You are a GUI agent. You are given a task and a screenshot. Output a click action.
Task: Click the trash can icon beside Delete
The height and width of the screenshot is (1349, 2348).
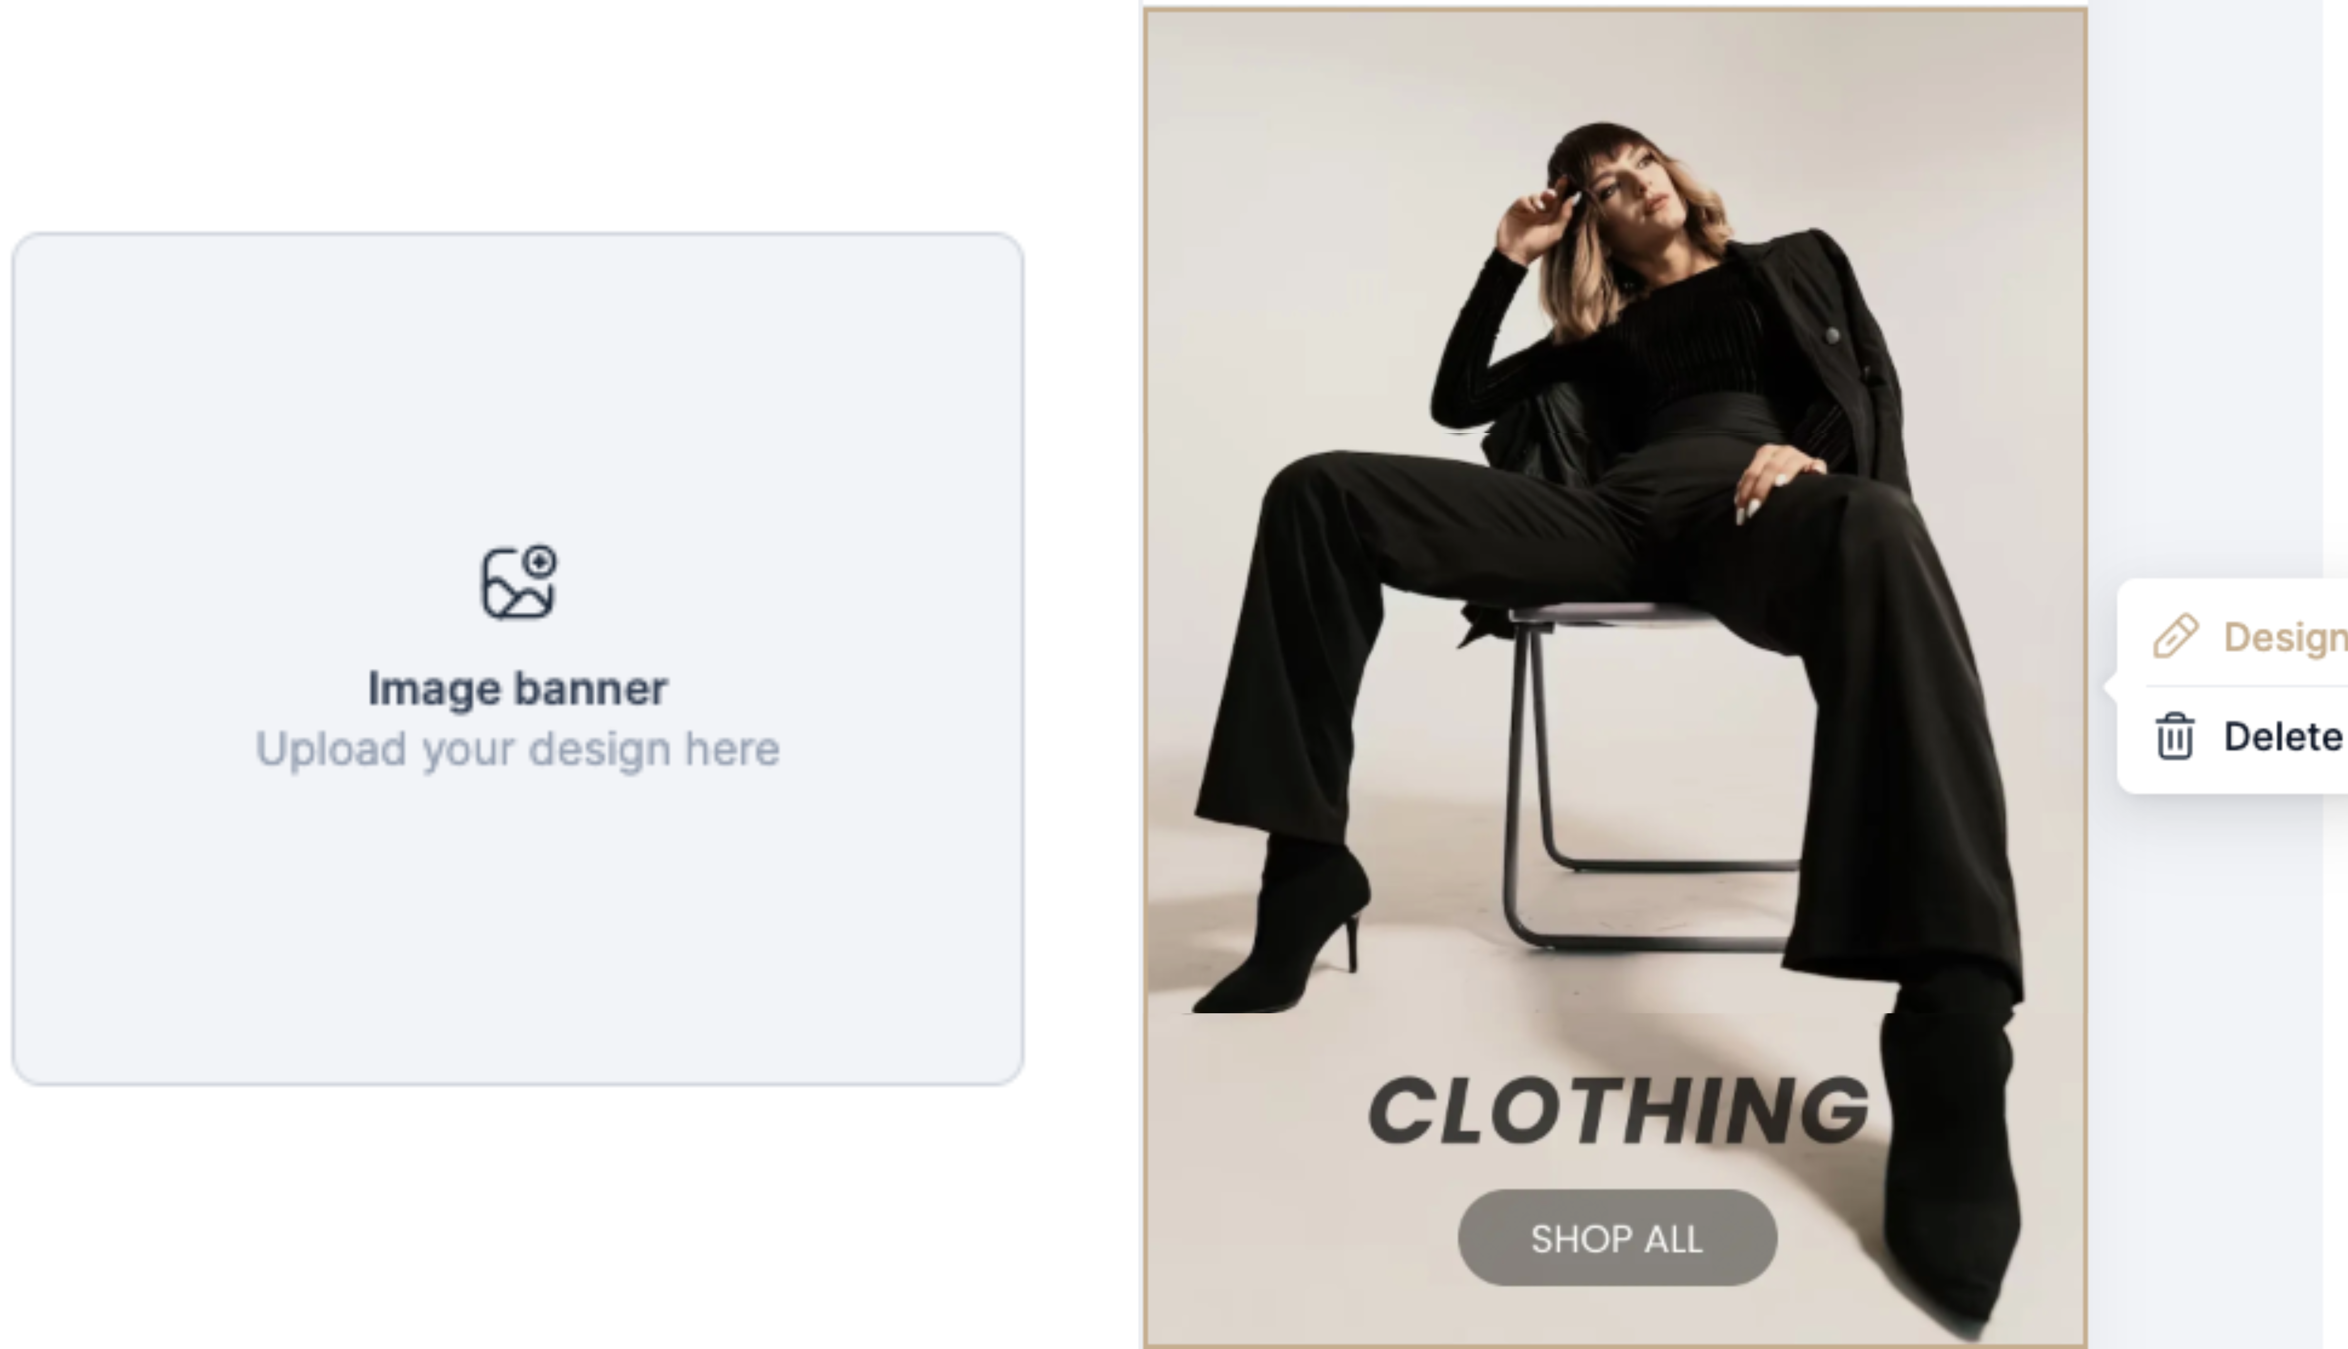coord(2174,736)
